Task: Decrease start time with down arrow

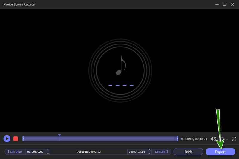Action: click(48, 153)
